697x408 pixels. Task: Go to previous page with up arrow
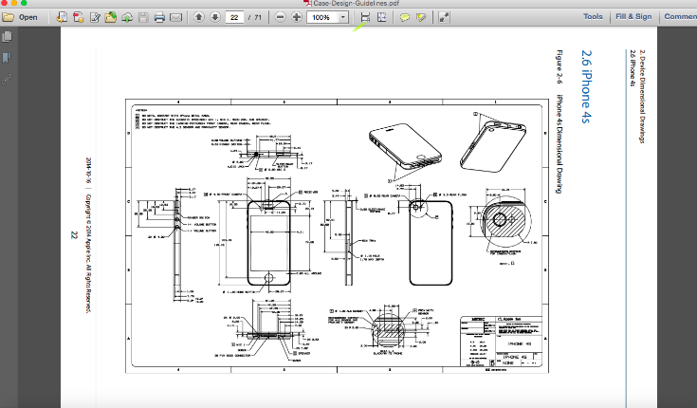point(199,17)
